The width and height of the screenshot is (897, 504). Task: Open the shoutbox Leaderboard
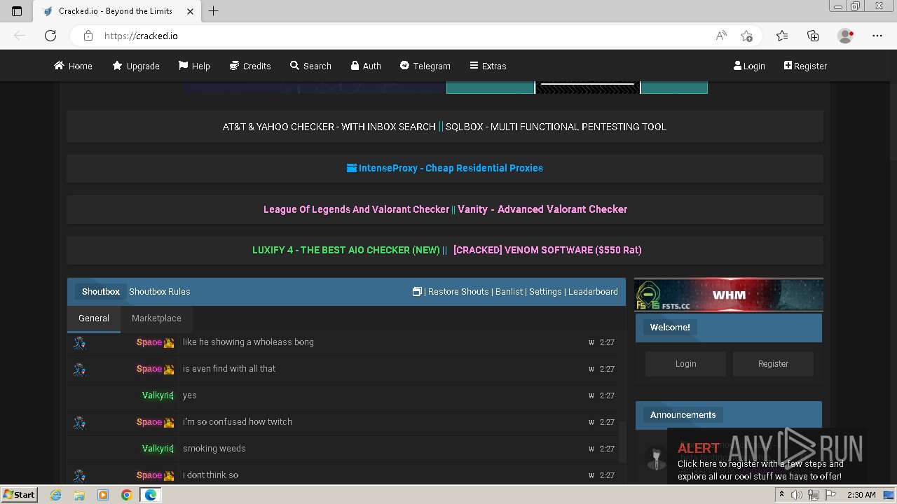point(593,291)
